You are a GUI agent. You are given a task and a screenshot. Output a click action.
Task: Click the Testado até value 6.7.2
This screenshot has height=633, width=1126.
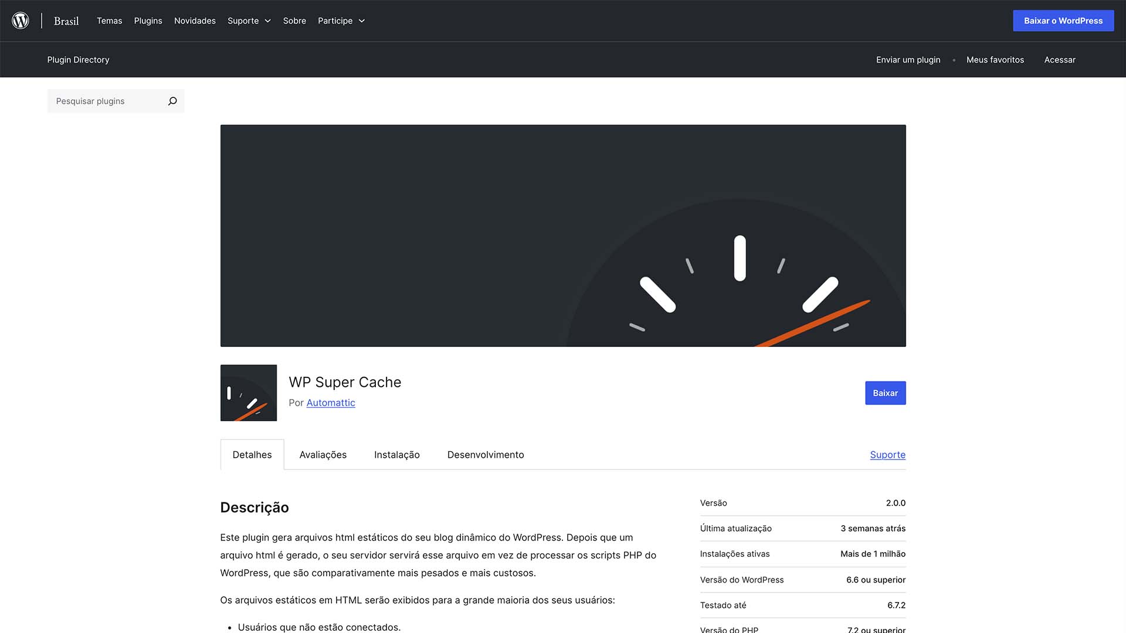(x=896, y=605)
